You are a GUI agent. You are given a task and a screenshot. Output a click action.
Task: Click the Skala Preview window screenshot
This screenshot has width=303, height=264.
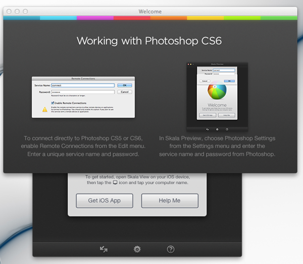coord(217,97)
